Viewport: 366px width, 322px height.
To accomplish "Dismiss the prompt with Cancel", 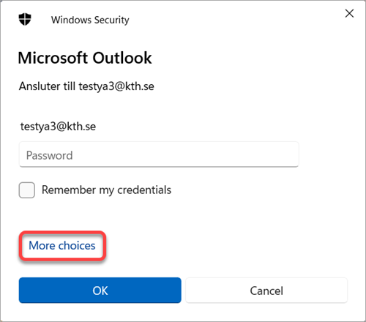I will click(266, 291).
